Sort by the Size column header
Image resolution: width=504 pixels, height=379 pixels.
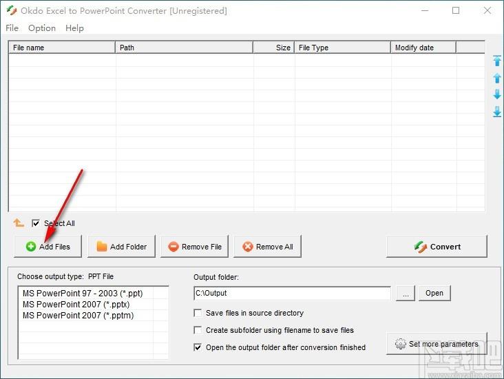(x=274, y=48)
